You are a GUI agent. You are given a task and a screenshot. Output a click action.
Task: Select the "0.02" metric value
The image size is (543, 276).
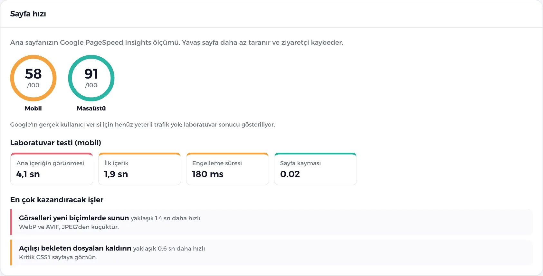click(x=290, y=174)
